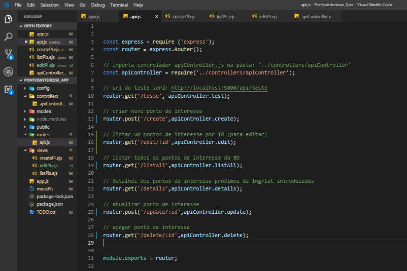Screen dimensions: 407x271
Task: Place cursor on empty line 29
Action: (x=203, y=243)
